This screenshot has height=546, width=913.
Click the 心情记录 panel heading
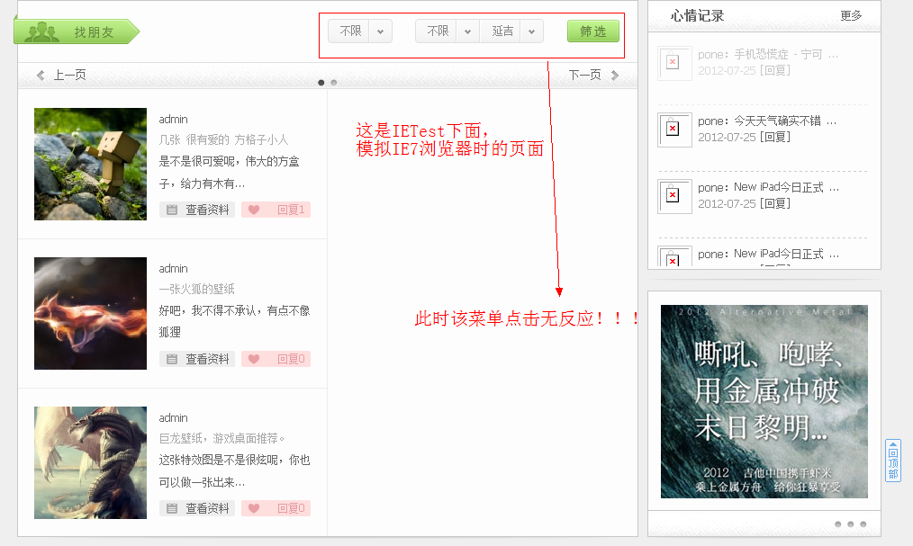tap(697, 15)
